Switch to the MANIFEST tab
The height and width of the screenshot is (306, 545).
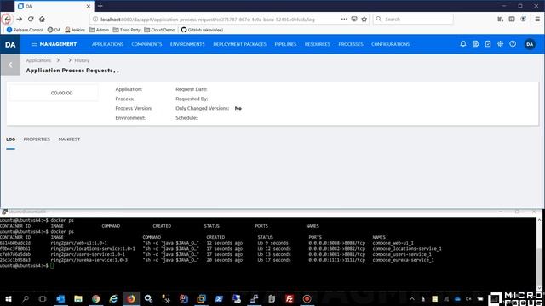point(69,139)
